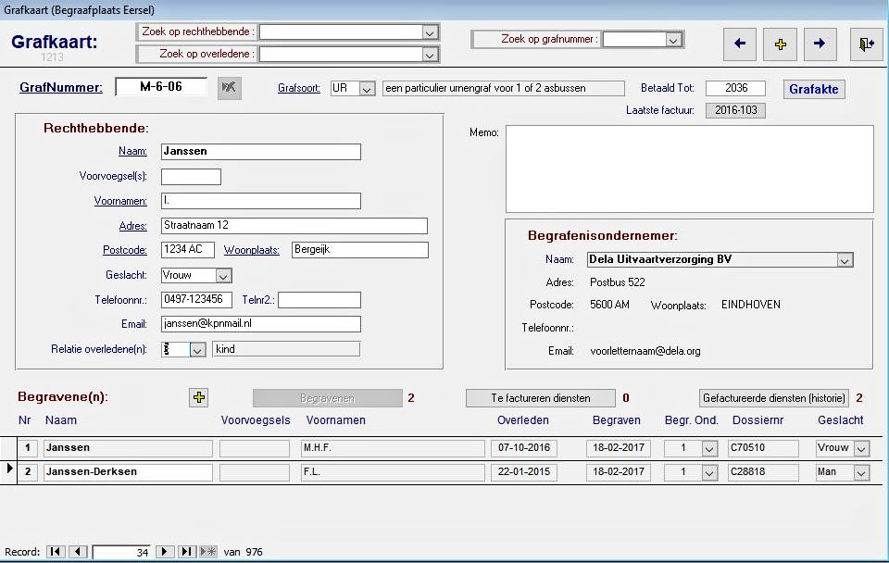Open Gefactureerde diensten (historie)
Screen dimensions: 889x563
coord(773,398)
